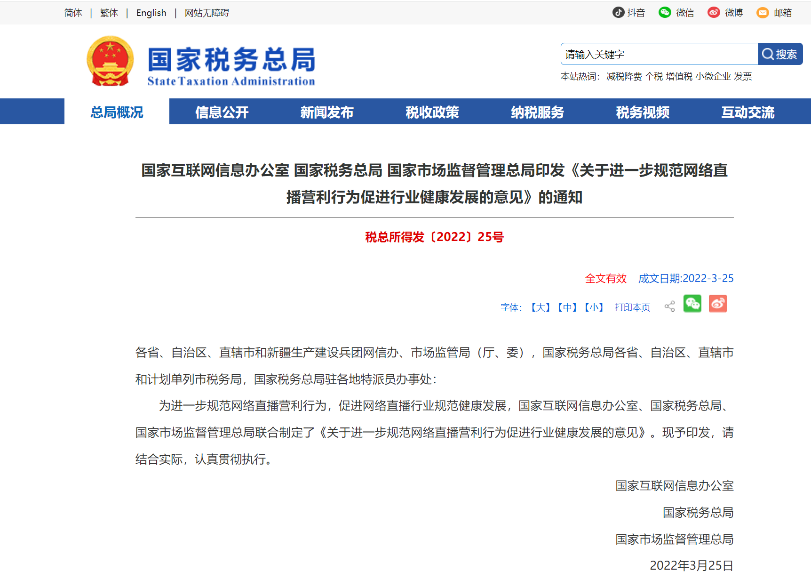Switch to traditional Chinese (繁体)
Screen dimensions: 811x588
[109, 13]
